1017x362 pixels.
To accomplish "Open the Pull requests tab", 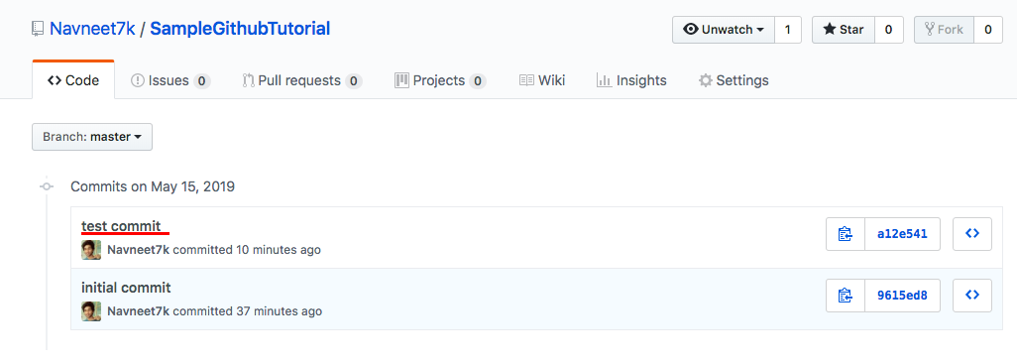I will (x=301, y=80).
